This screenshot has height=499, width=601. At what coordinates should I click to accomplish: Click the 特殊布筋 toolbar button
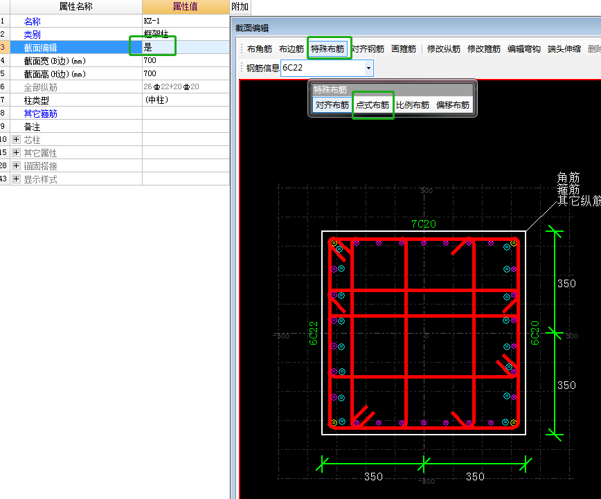coord(328,49)
